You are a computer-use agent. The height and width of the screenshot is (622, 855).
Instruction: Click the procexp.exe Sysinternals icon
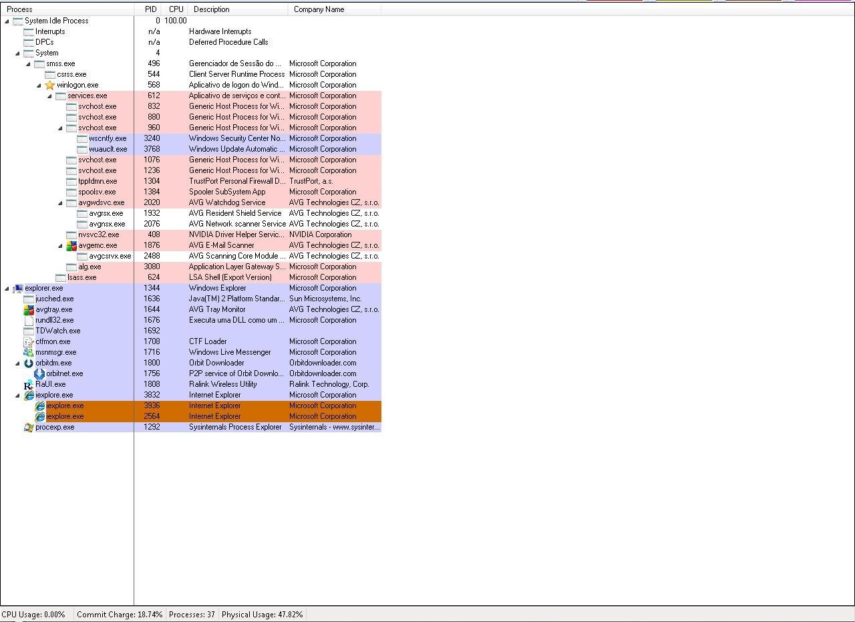pos(29,427)
